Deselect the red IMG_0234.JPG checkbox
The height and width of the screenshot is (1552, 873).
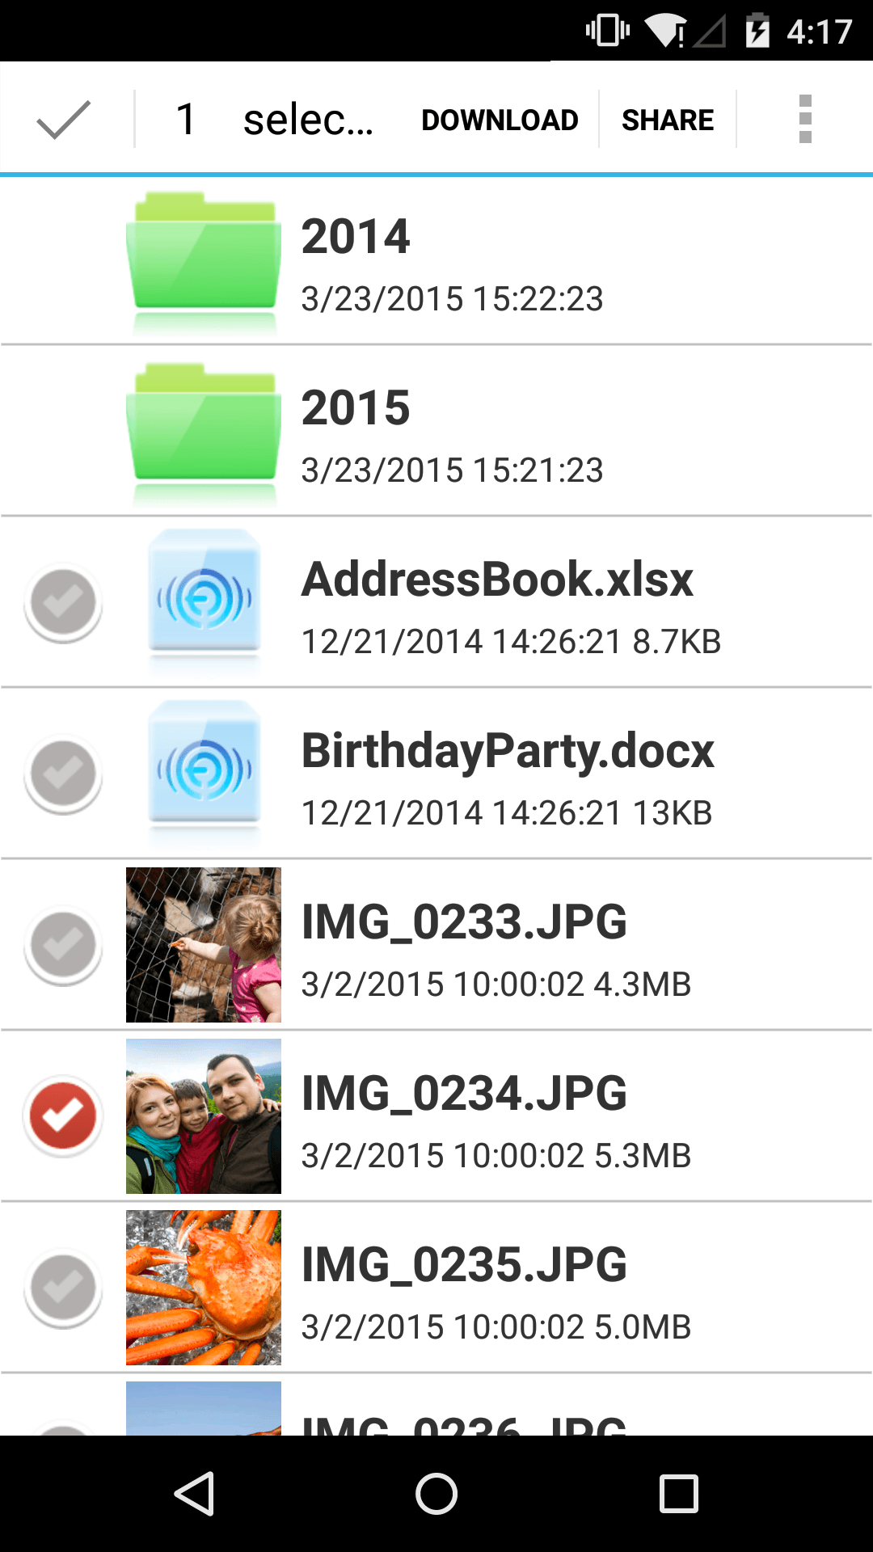click(x=63, y=1116)
